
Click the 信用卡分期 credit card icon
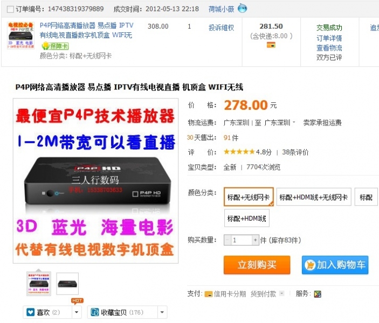[x=208, y=294]
